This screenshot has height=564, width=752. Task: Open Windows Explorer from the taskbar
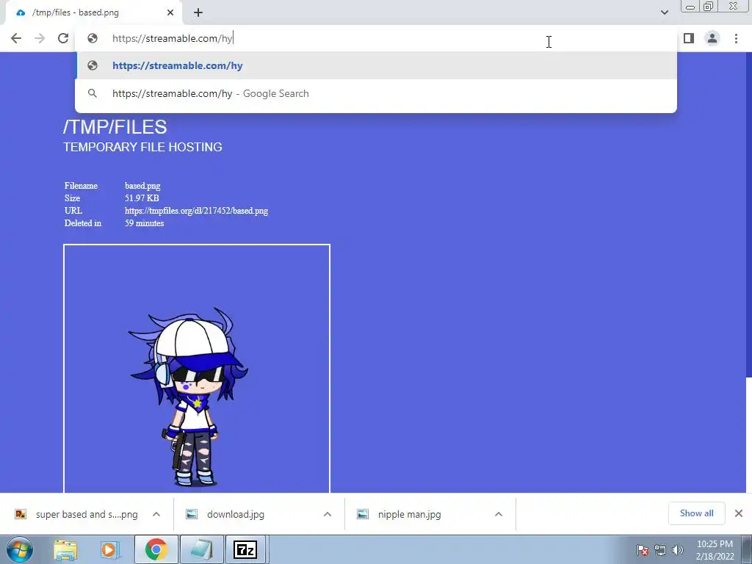tap(65, 549)
